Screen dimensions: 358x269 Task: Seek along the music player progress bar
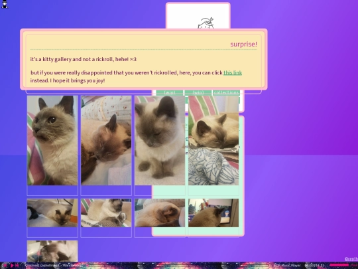(x=178, y=265)
